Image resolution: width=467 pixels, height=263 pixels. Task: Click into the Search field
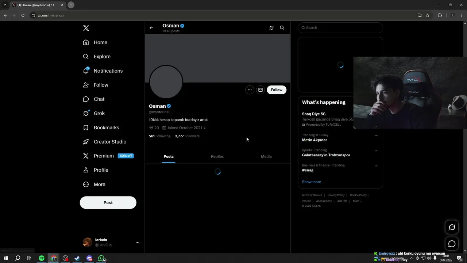(340, 28)
